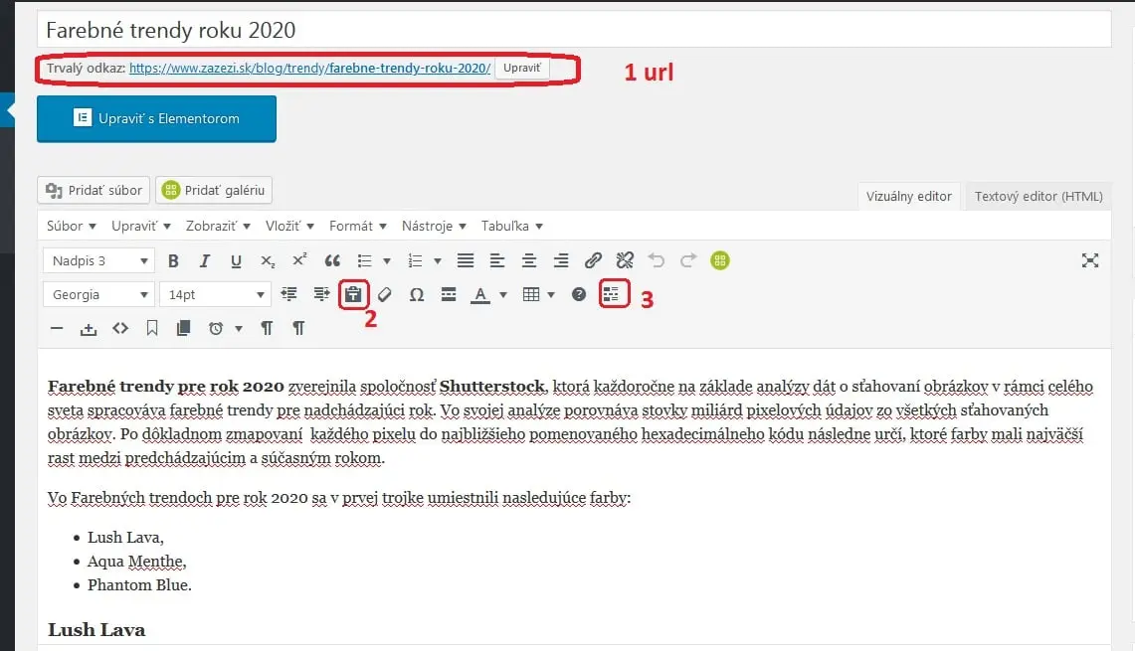Open the Súbor menu
The image size is (1135, 651).
pos(71,227)
